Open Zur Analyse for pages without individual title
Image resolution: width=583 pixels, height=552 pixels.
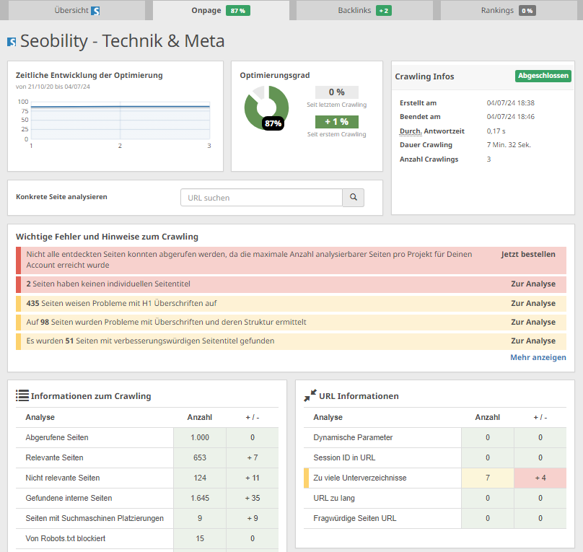pos(533,284)
